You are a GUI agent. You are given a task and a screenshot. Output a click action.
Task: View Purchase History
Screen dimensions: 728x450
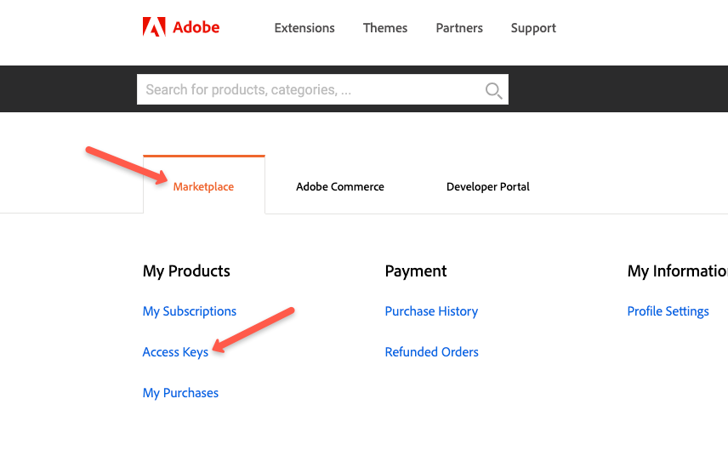(431, 311)
